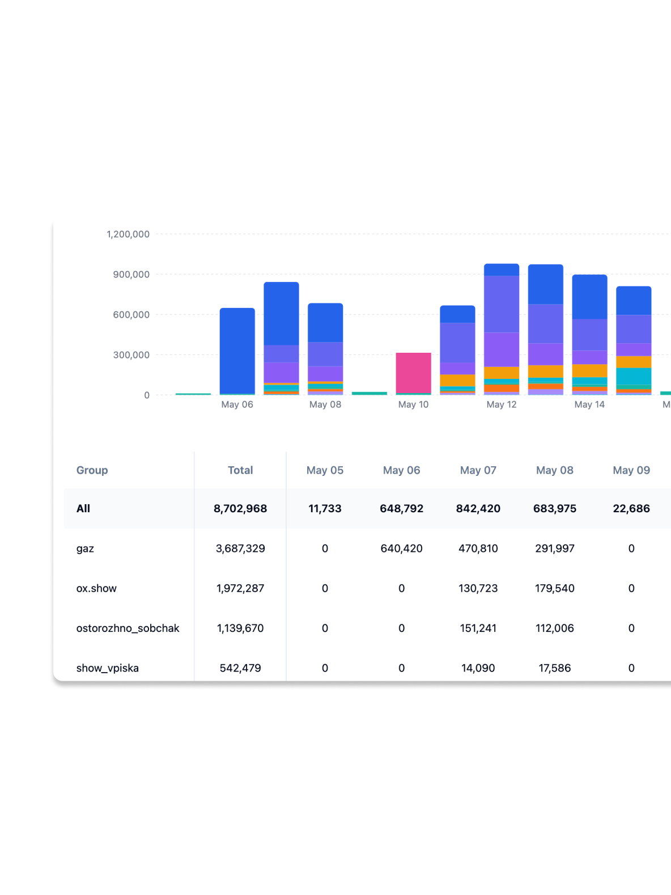Click show_vpiska May 08 value 17,586
The width and height of the screenshot is (671, 895).
pyautogui.click(x=555, y=668)
